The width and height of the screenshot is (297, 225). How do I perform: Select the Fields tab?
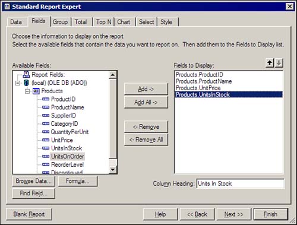pyautogui.click(x=39, y=21)
